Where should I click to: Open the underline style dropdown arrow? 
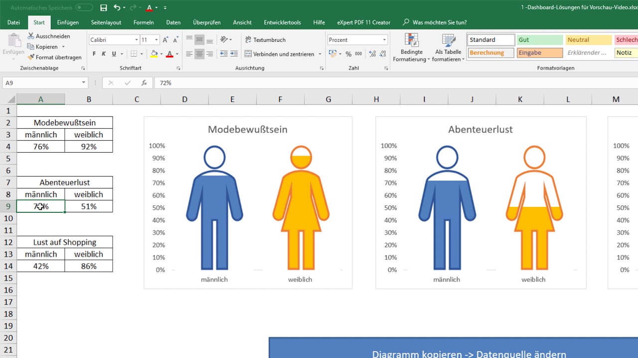[122, 54]
